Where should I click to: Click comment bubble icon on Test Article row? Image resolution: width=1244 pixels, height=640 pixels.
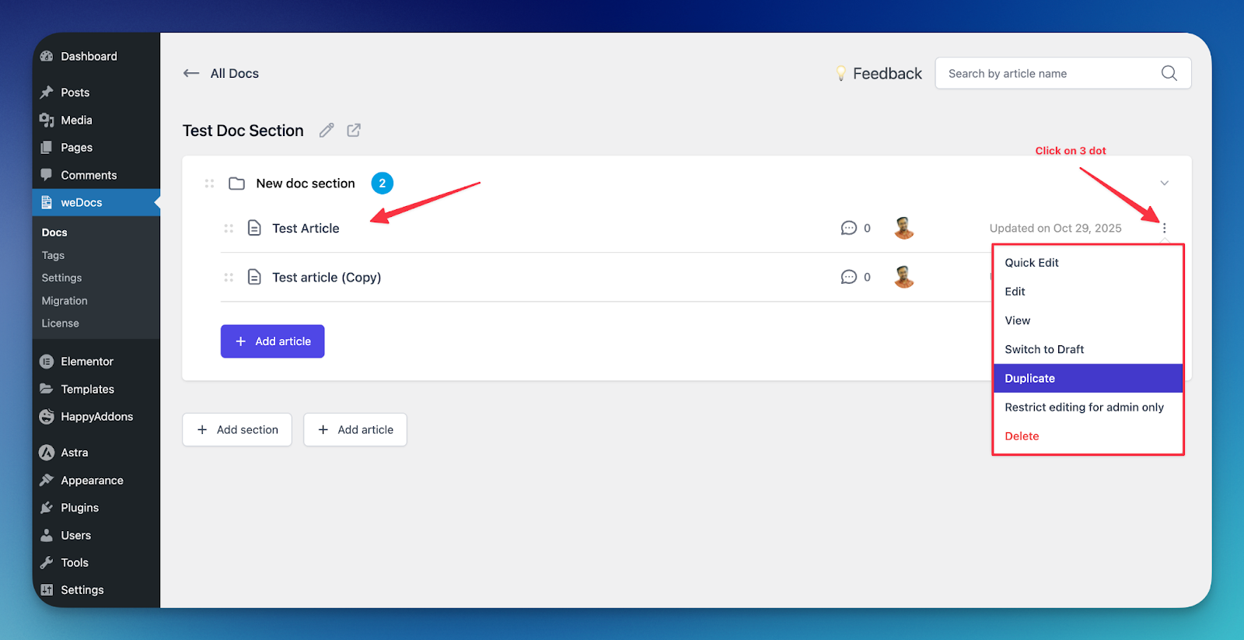pyautogui.click(x=848, y=229)
